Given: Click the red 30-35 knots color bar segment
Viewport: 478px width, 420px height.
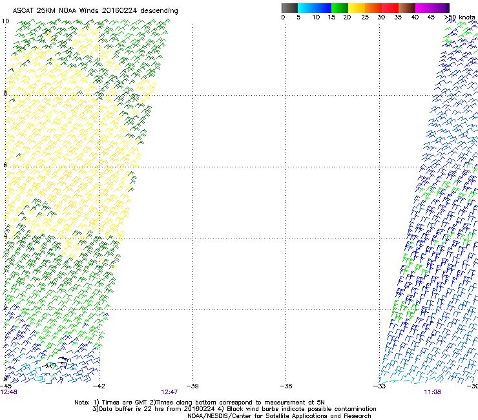Looking at the screenshot, I should [390, 8].
